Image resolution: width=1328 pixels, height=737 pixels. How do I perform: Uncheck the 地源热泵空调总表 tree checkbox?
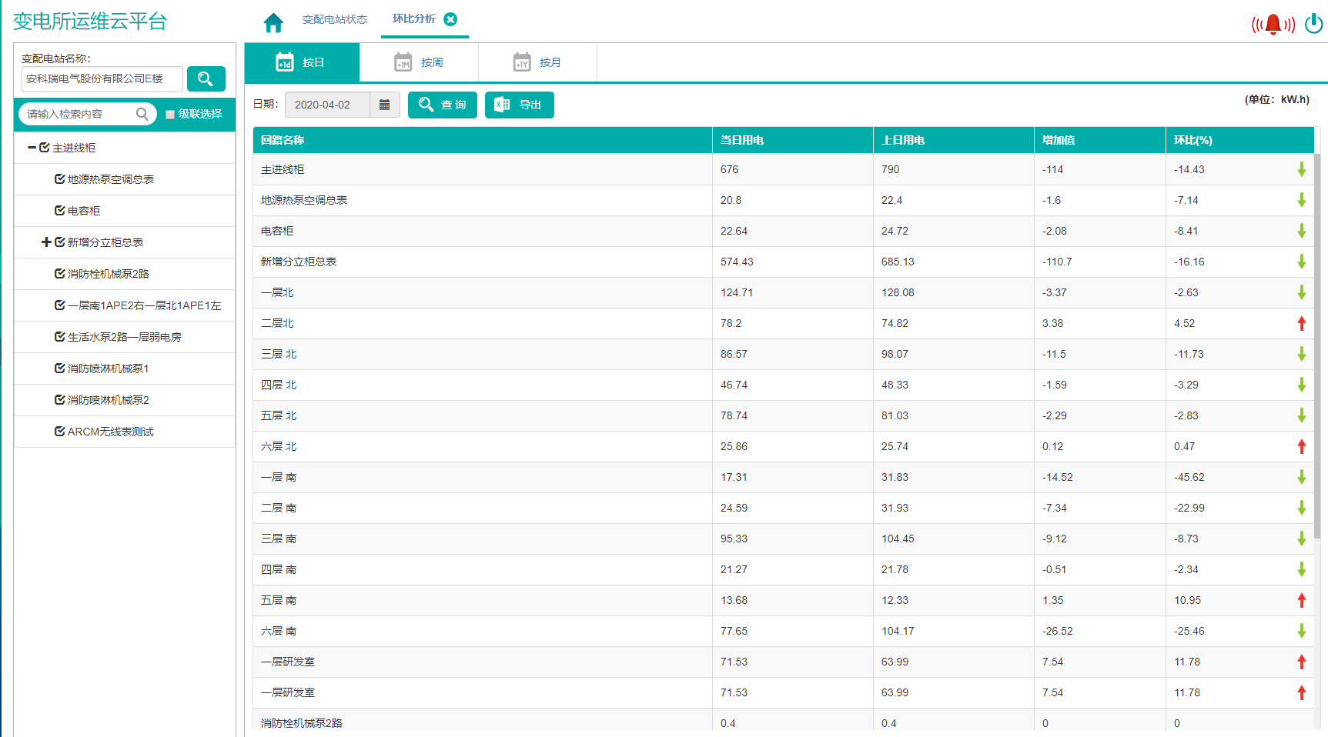(60, 178)
